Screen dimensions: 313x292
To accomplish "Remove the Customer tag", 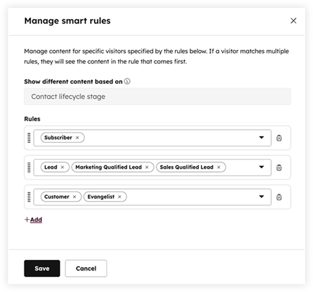I will 74,197.
